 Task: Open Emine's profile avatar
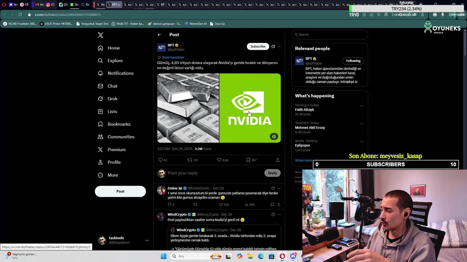pos(161,190)
